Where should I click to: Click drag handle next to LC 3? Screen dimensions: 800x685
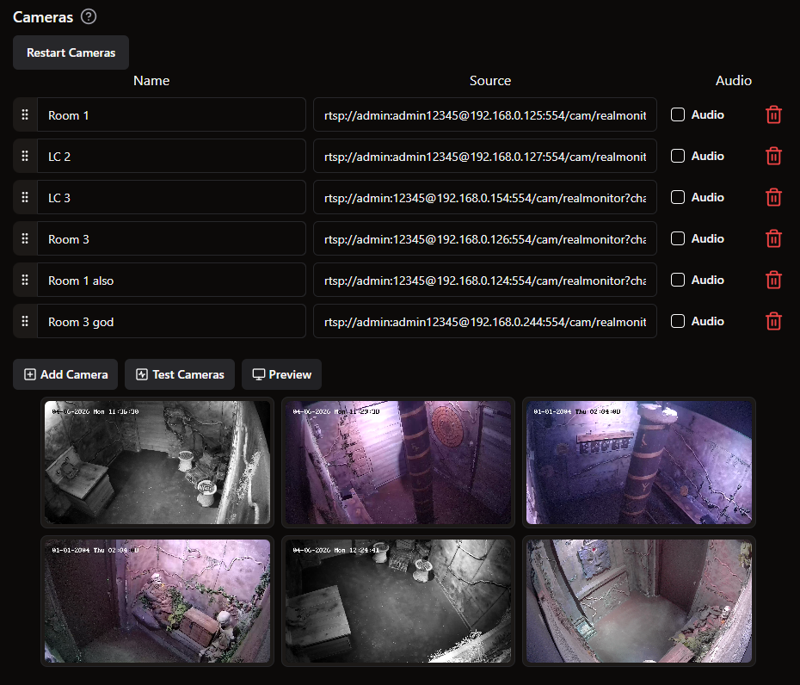25,197
